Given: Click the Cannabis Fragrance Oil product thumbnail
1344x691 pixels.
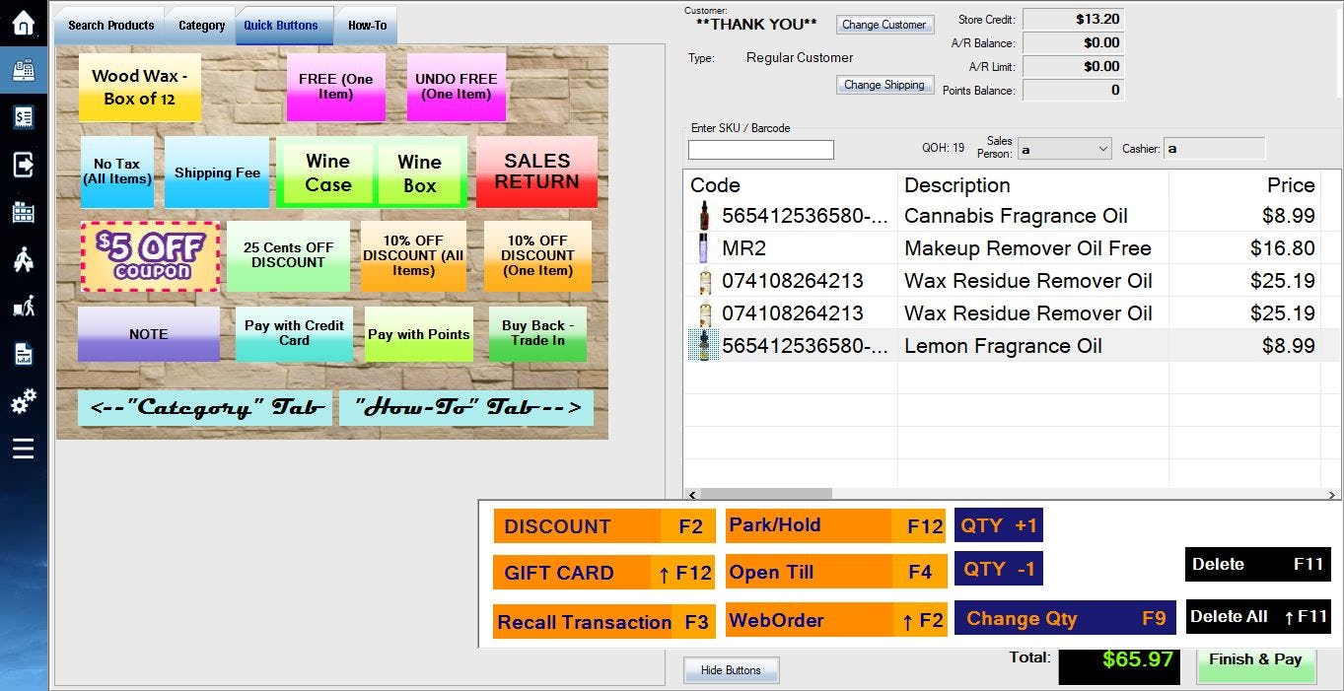Looking at the screenshot, I should click(x=704, y=216).
